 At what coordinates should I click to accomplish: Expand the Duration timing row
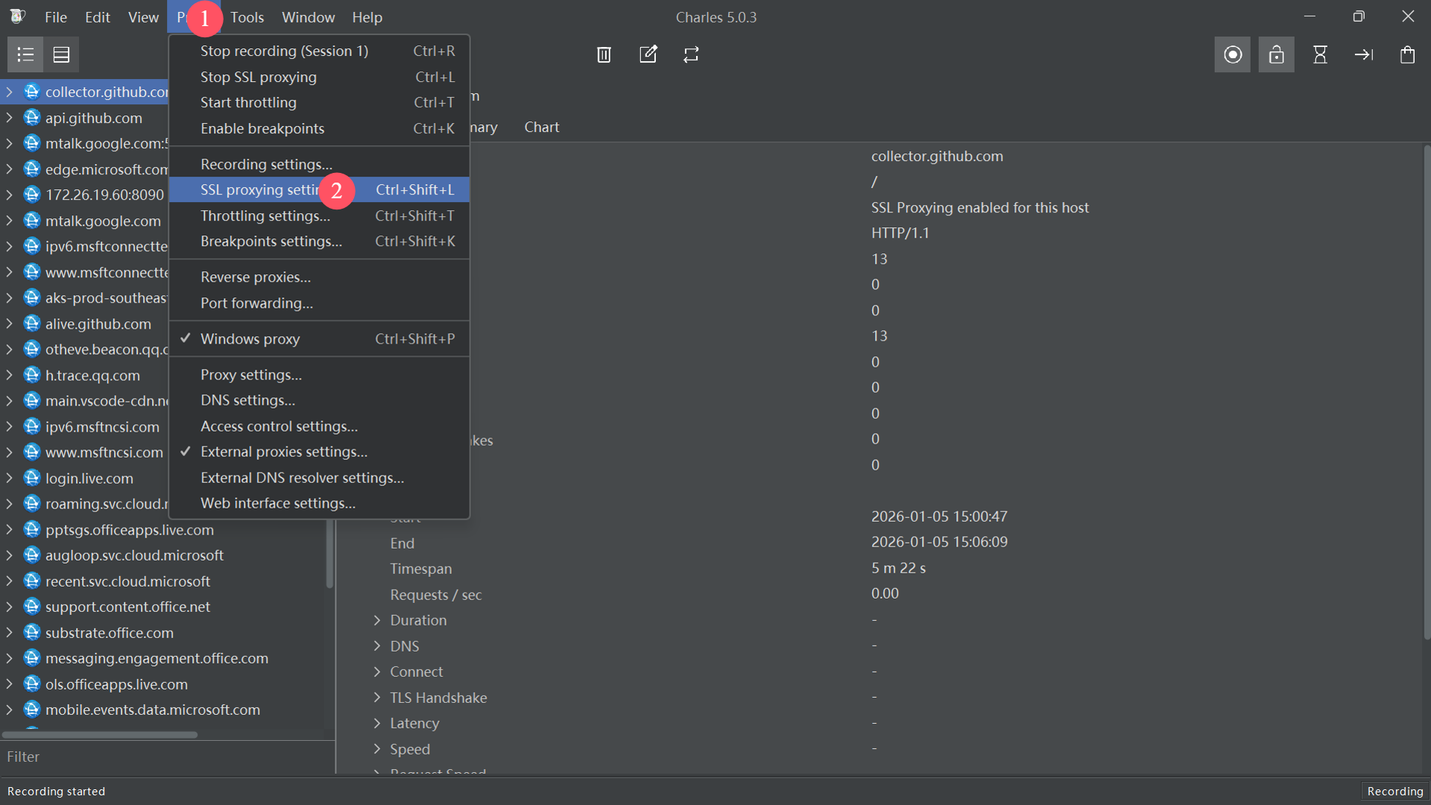377,620
